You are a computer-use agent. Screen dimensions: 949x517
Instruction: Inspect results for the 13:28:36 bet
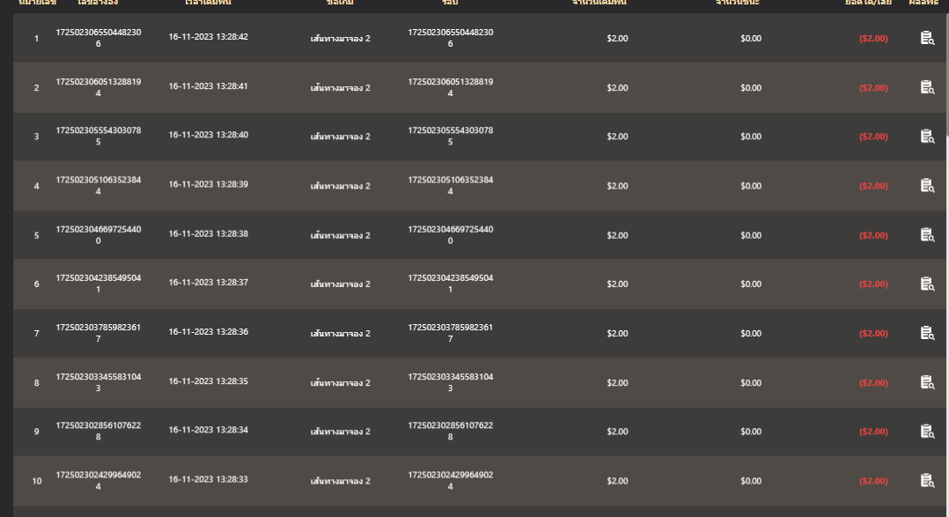click(x=926, y=333)
